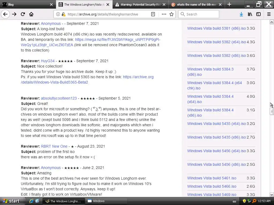Click the security shield tray icon
The width and height of the screenshot is (274, 205).
pyautogui.click(x=244, y=201)
